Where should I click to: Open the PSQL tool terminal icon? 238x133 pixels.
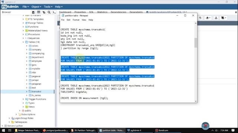pos(54,12)
